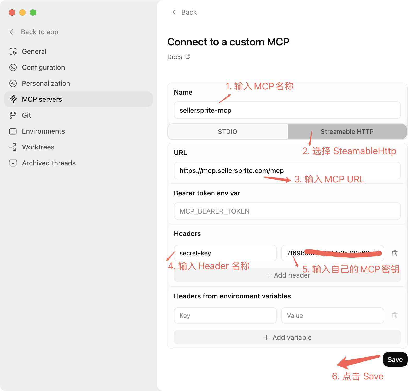Click the Personalization icon in sidebar
418x391 pixels.
[13, 83]
